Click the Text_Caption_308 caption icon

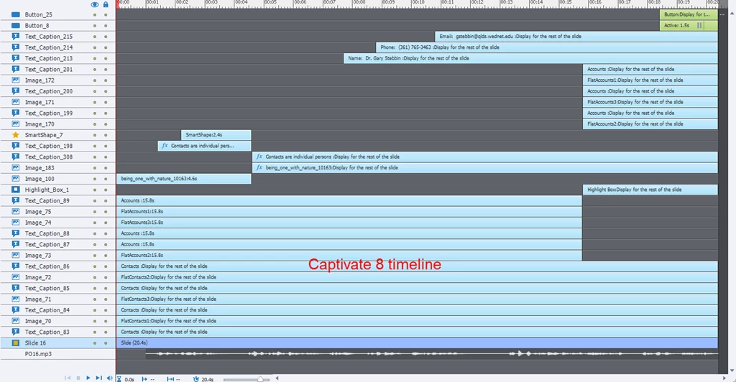click(x=16, y=157)
